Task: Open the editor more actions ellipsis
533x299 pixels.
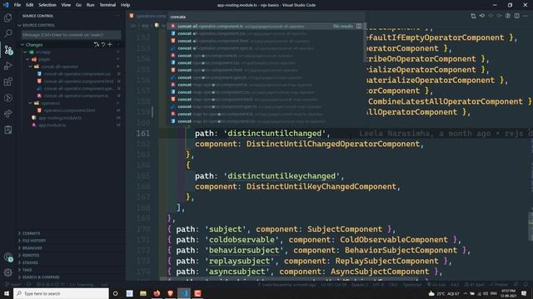Action: [x=526, y=16]
